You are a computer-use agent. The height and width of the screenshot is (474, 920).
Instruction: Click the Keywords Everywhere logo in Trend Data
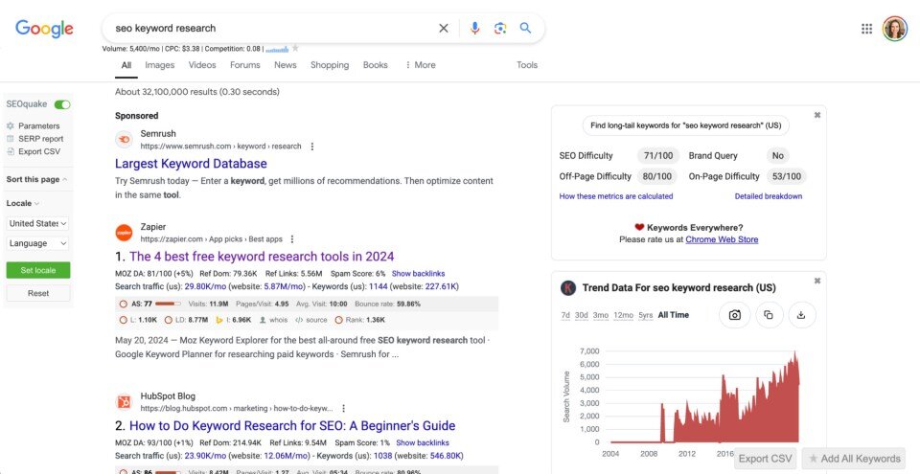568,287
